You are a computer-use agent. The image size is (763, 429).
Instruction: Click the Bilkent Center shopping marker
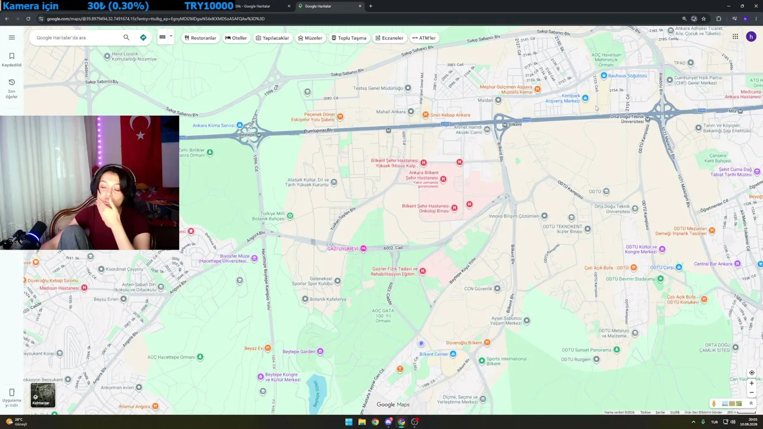pos(453,354)
